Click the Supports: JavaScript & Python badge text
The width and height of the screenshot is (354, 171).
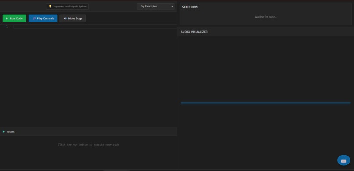tap(70, 6)
